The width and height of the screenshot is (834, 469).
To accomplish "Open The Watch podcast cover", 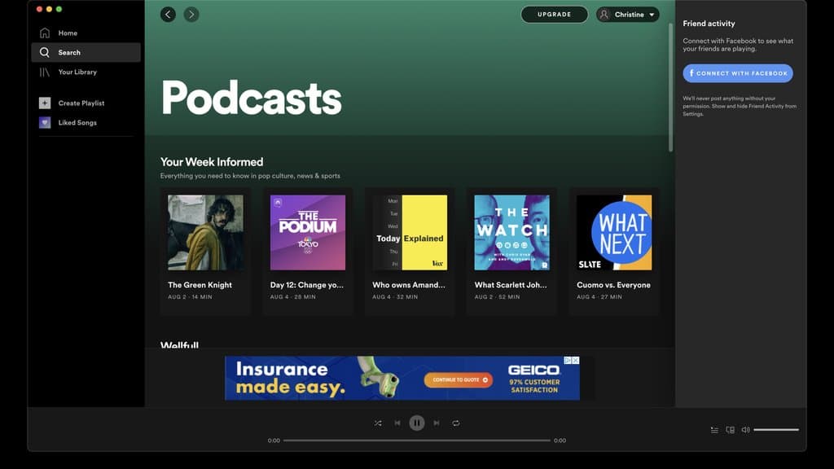I will pyautogui.click(x=511, y=232).
